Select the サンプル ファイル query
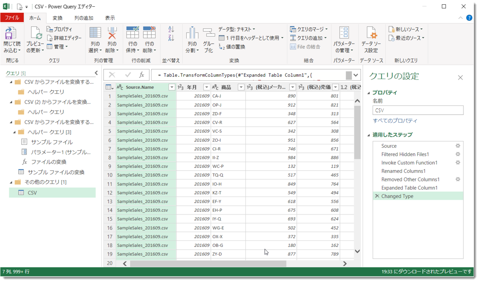 (x=52, y=142)
